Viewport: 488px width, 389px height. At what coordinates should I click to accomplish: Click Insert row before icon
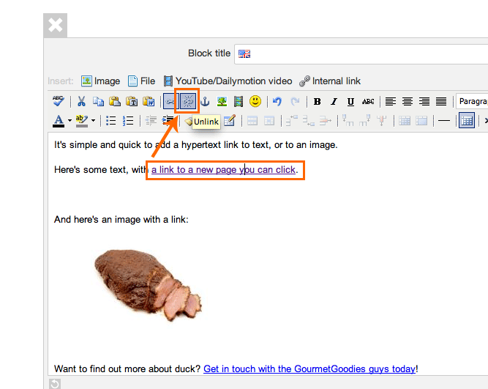coord(292,121)
